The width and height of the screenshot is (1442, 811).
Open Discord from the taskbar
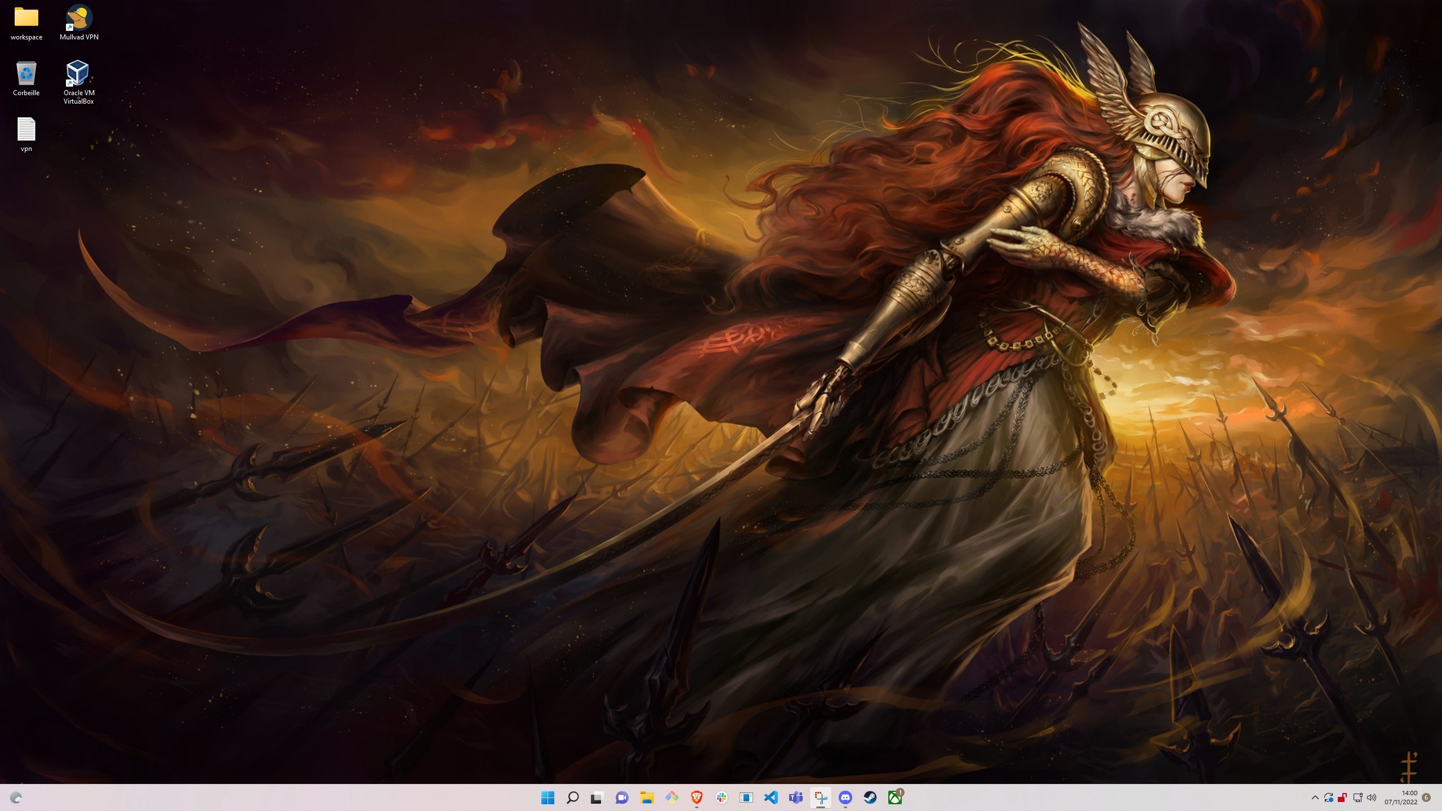(845, 797)
